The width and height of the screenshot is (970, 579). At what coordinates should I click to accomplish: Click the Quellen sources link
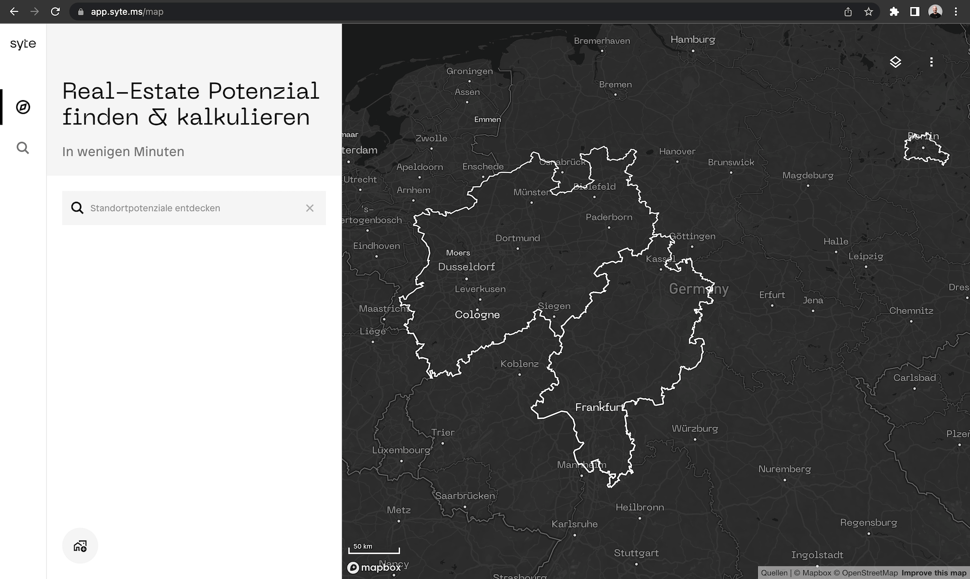pos(774,573)
